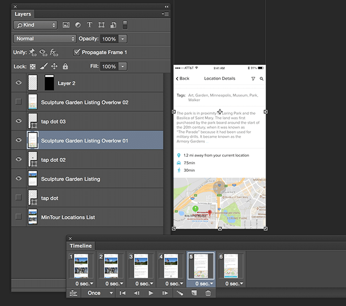The height and width of the screenshot is (306, 346).
Task: Lock image pixels with brush icon
Action: point(43,67)
